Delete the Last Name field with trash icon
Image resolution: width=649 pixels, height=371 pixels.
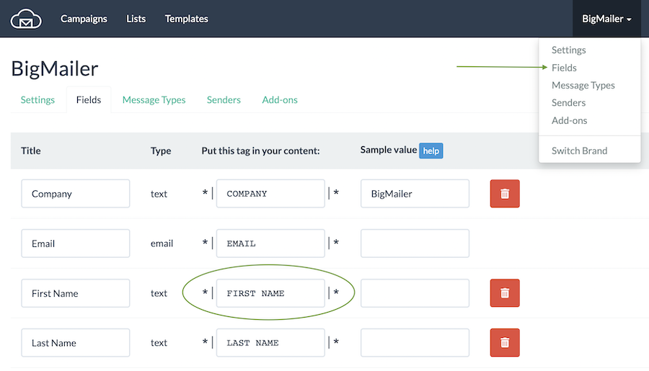pos(505,342)
